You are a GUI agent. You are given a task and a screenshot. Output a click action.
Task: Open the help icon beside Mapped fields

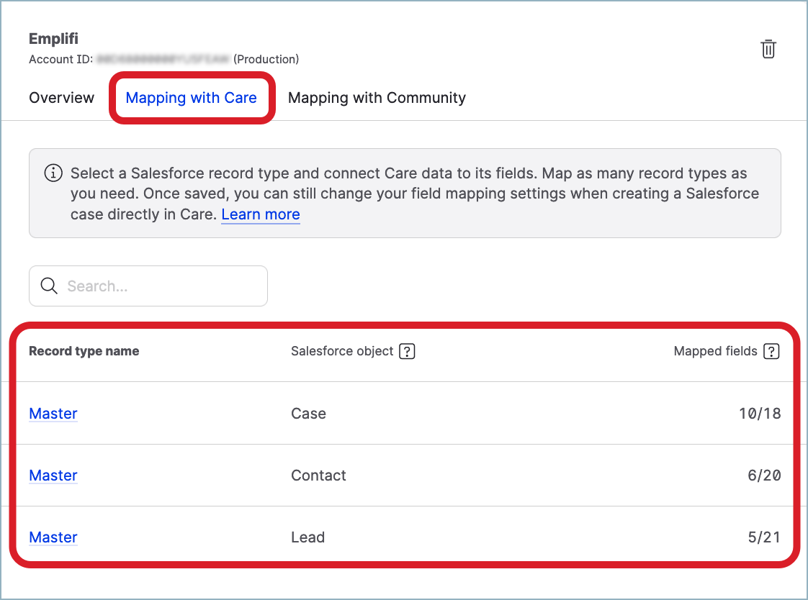pyautogui.click(x=771, y=351)
